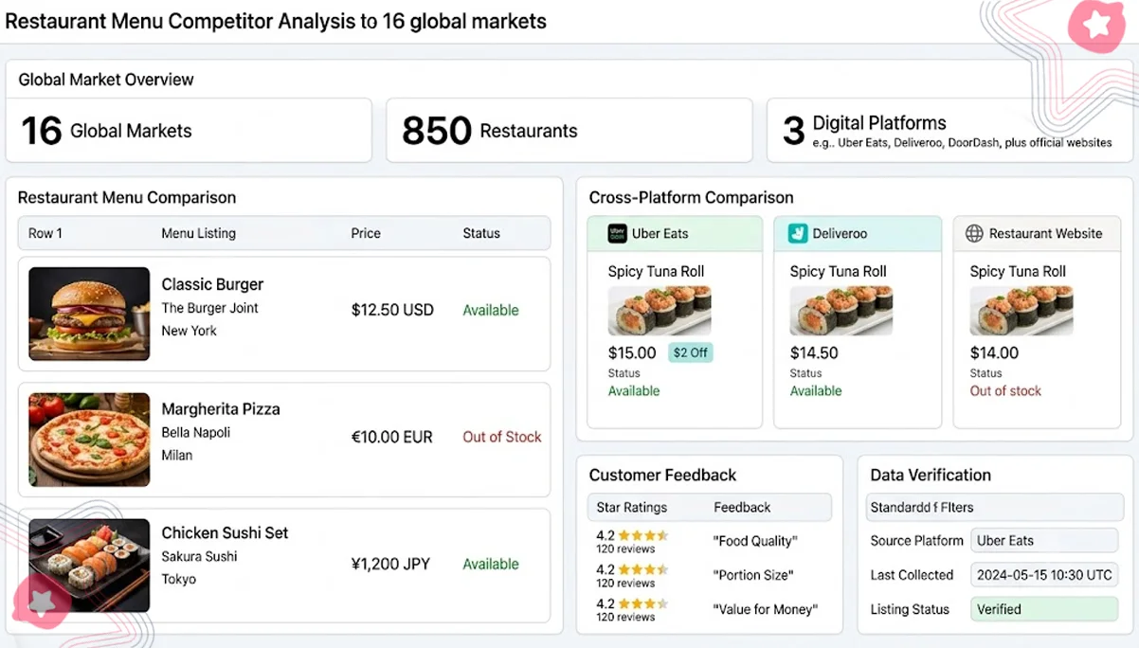Open the Deliveroo Spicy Tuna Roll image
Screen dimensions: 1139x648
tap(841, 312)
